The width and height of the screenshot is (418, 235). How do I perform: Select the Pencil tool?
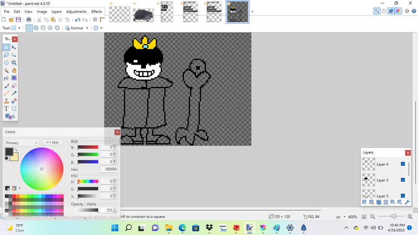[7, 93]
